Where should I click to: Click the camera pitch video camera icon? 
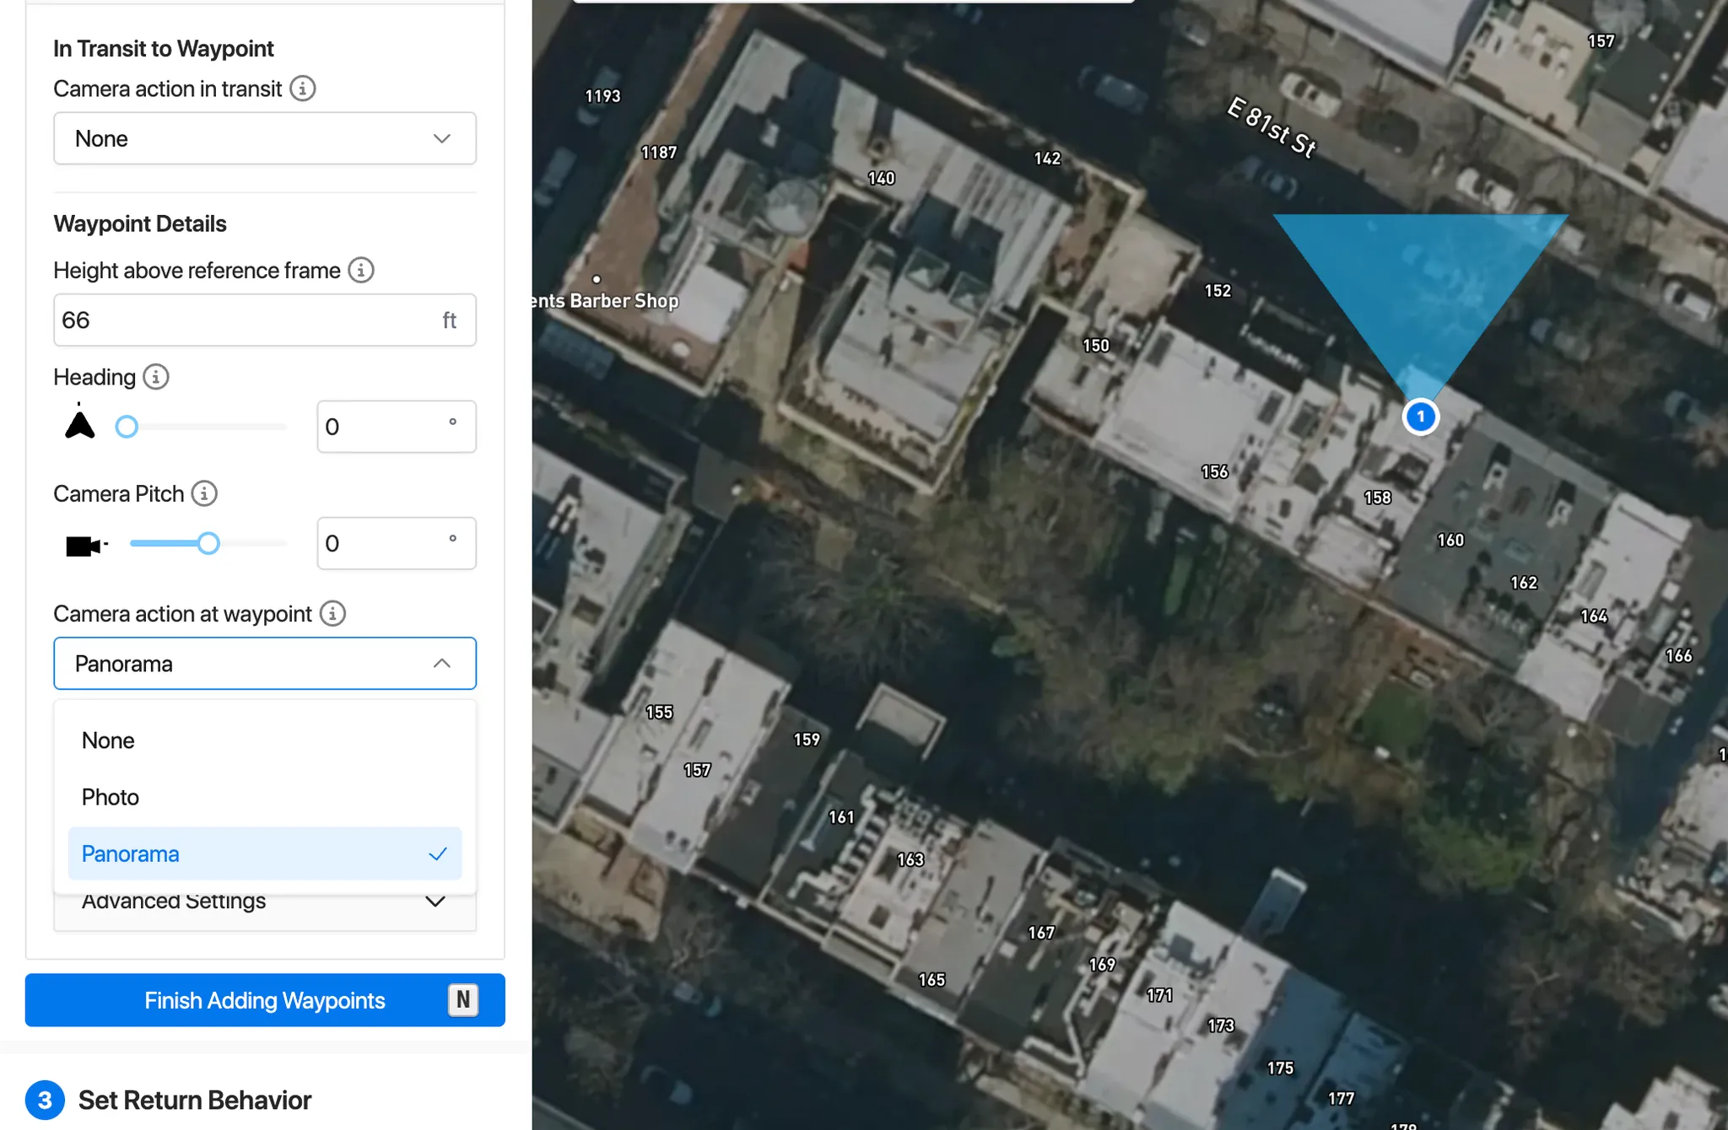[86, 546]
